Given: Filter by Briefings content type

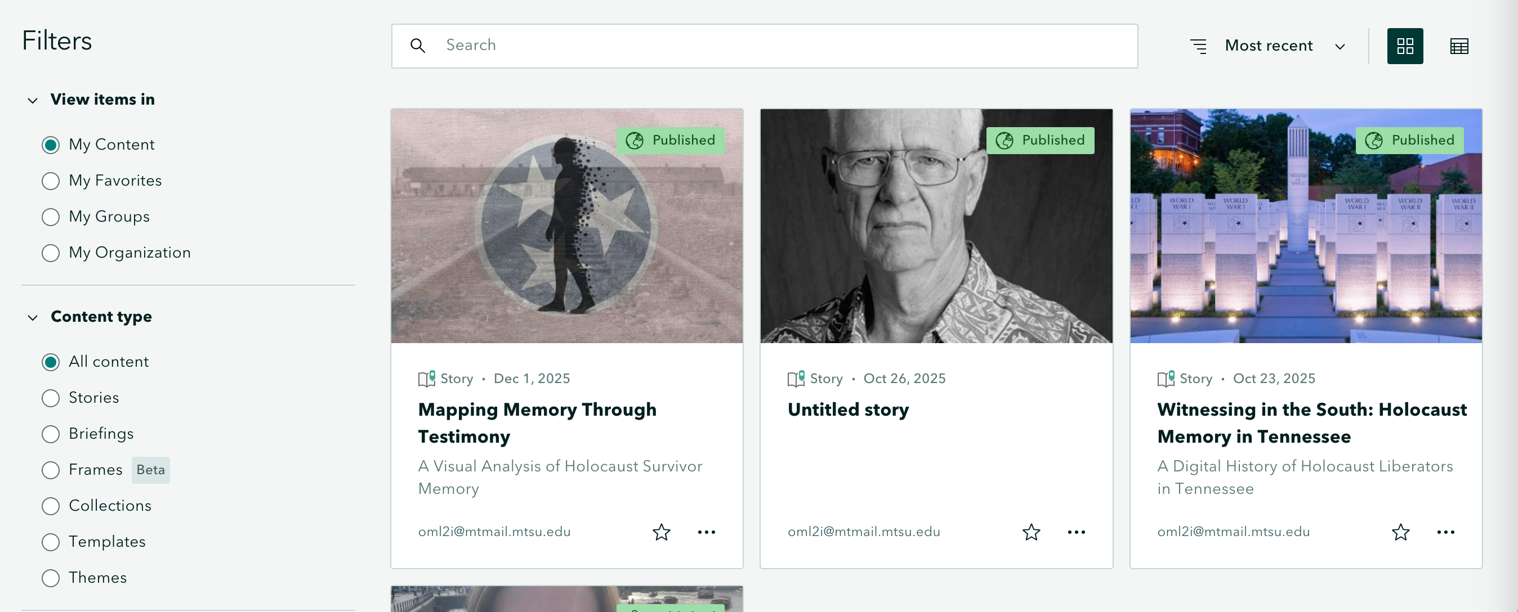Looking at the screenshot, I should 51,434.
